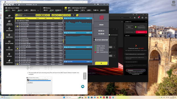This screenshot has height=99, width=177.
Task: Open the arrow next to first dimmed AMD button
Action: tap(114, 47)
